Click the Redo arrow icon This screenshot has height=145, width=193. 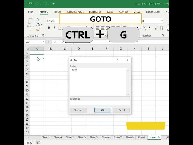coord(45,4)
